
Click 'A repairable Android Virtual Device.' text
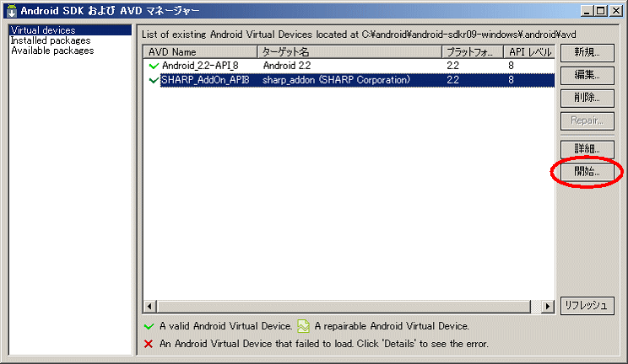tap(392, 326)
